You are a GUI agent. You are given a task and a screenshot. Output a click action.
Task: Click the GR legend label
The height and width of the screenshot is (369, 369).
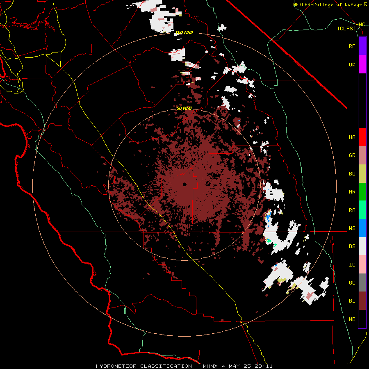pyautogui.click(x=352, y=155)
